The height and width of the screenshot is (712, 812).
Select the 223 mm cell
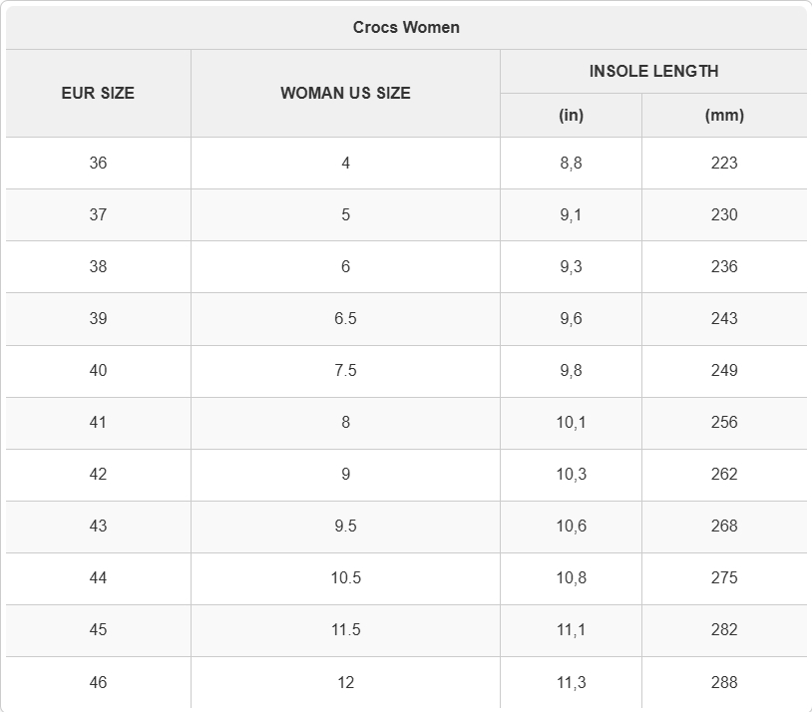click(724, 164)
